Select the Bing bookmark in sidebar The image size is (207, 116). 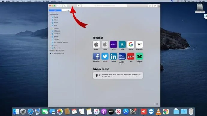[54, 25]
